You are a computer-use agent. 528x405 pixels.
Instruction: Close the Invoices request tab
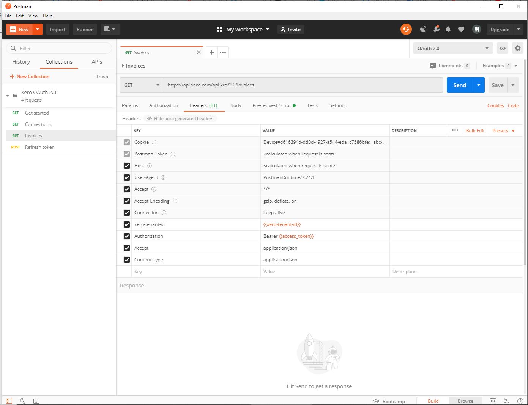[199, 52]
